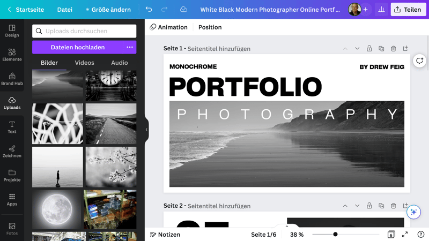
Task: Expand upload options next to Dateien hochladen
Action: click(130, 47)
